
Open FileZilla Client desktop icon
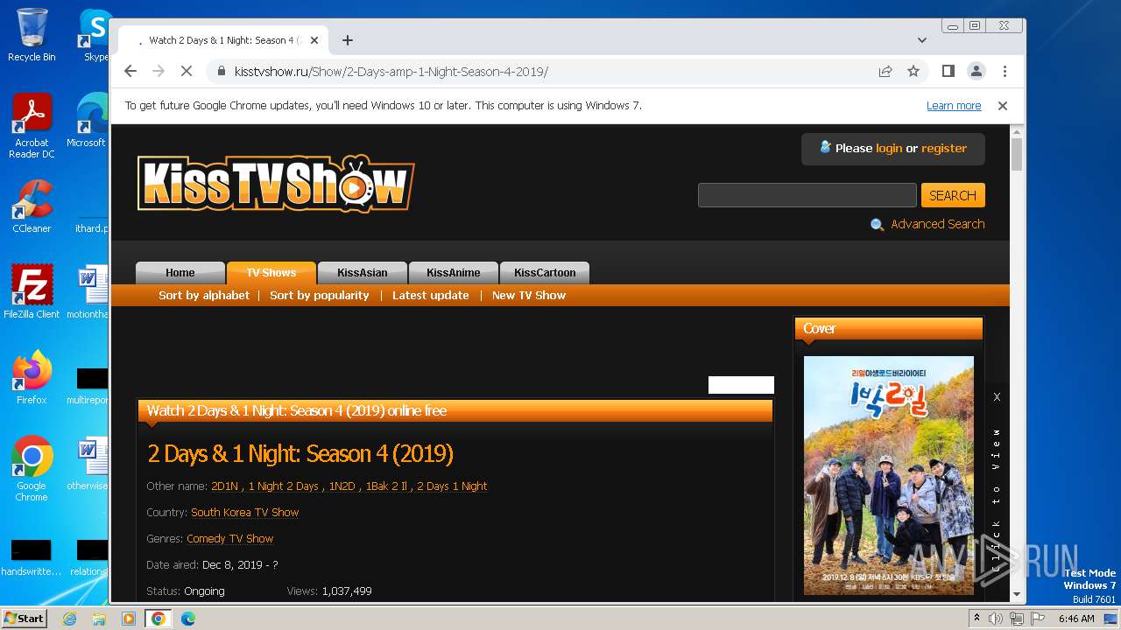coord(32,292)
